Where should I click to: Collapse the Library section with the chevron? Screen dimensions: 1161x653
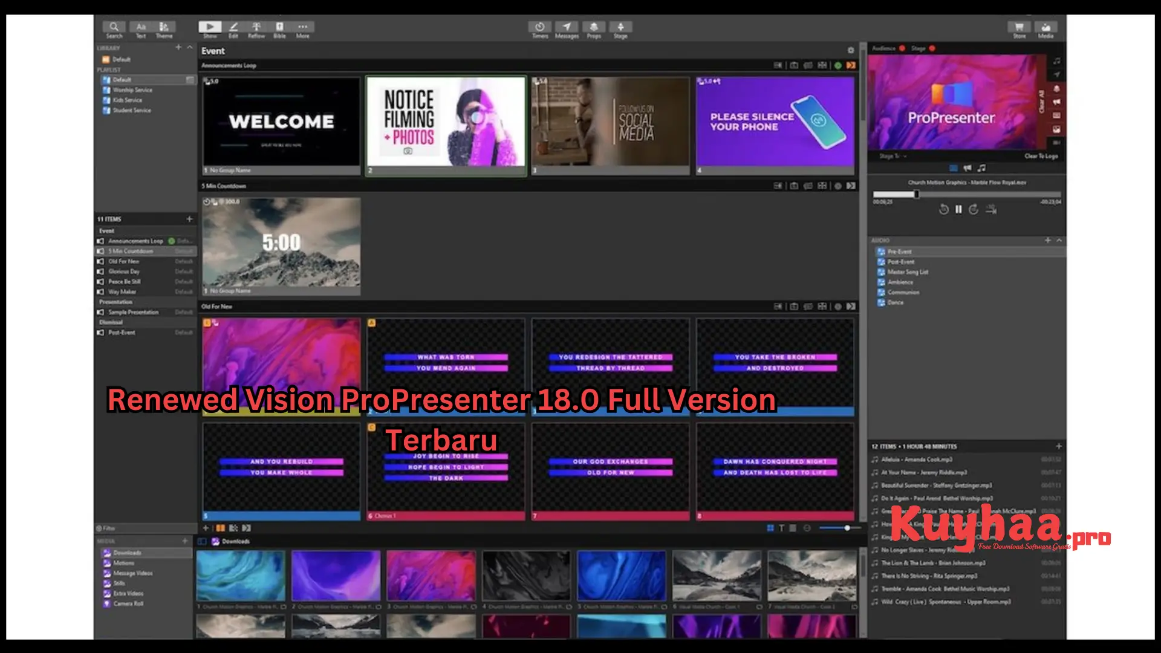[190, 47]
